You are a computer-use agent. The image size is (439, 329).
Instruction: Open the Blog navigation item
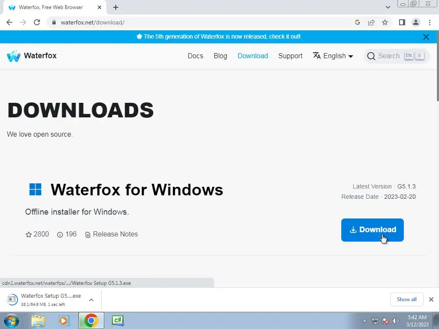(x=220, y=56)
